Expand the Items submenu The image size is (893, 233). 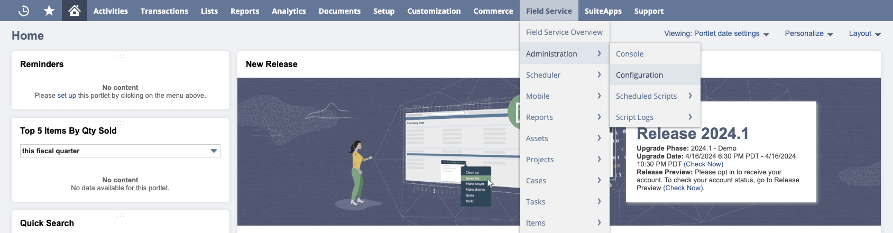tap(564, 222)
